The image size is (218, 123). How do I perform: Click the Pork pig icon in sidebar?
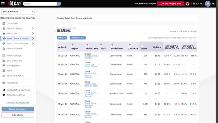point(4,43)
